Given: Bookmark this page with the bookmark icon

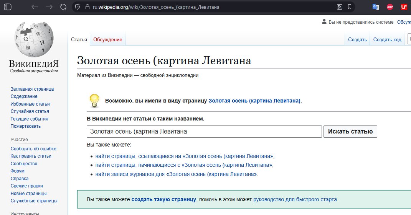Looking at the screenshot, I should tap(349, 7).
